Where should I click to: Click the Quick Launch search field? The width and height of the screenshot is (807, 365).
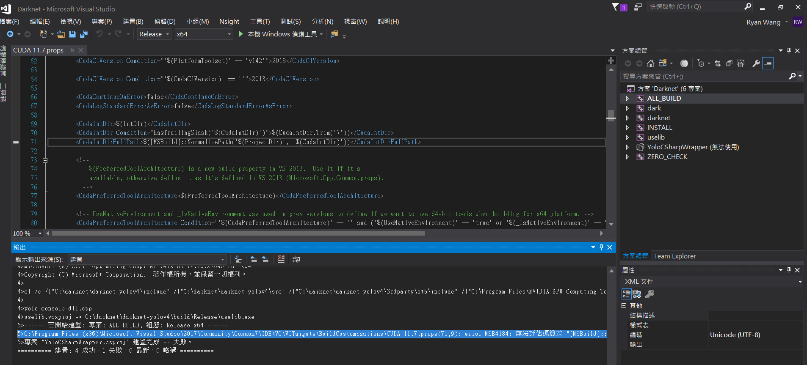tap(696, 7)
